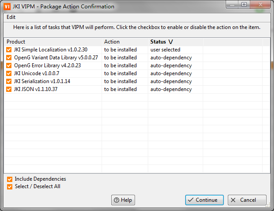This screenshot has height=211, width=274.
Task: Uncheck JKI Simple Localization v1.0.2.30 checkbox
Action: (x=9, y=50)
